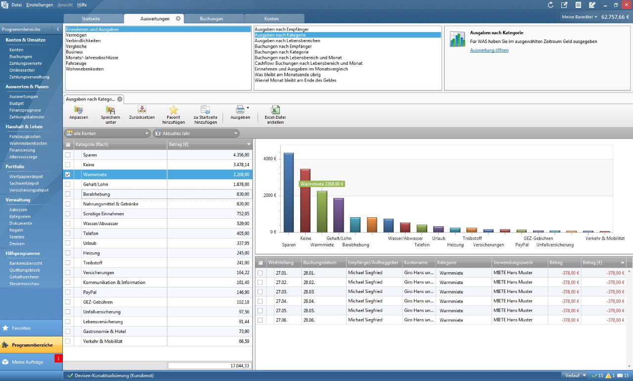Viewport: 633px width, 381px height.
Task: Tick the Telefon category checkbox
Action: point(68,234)
